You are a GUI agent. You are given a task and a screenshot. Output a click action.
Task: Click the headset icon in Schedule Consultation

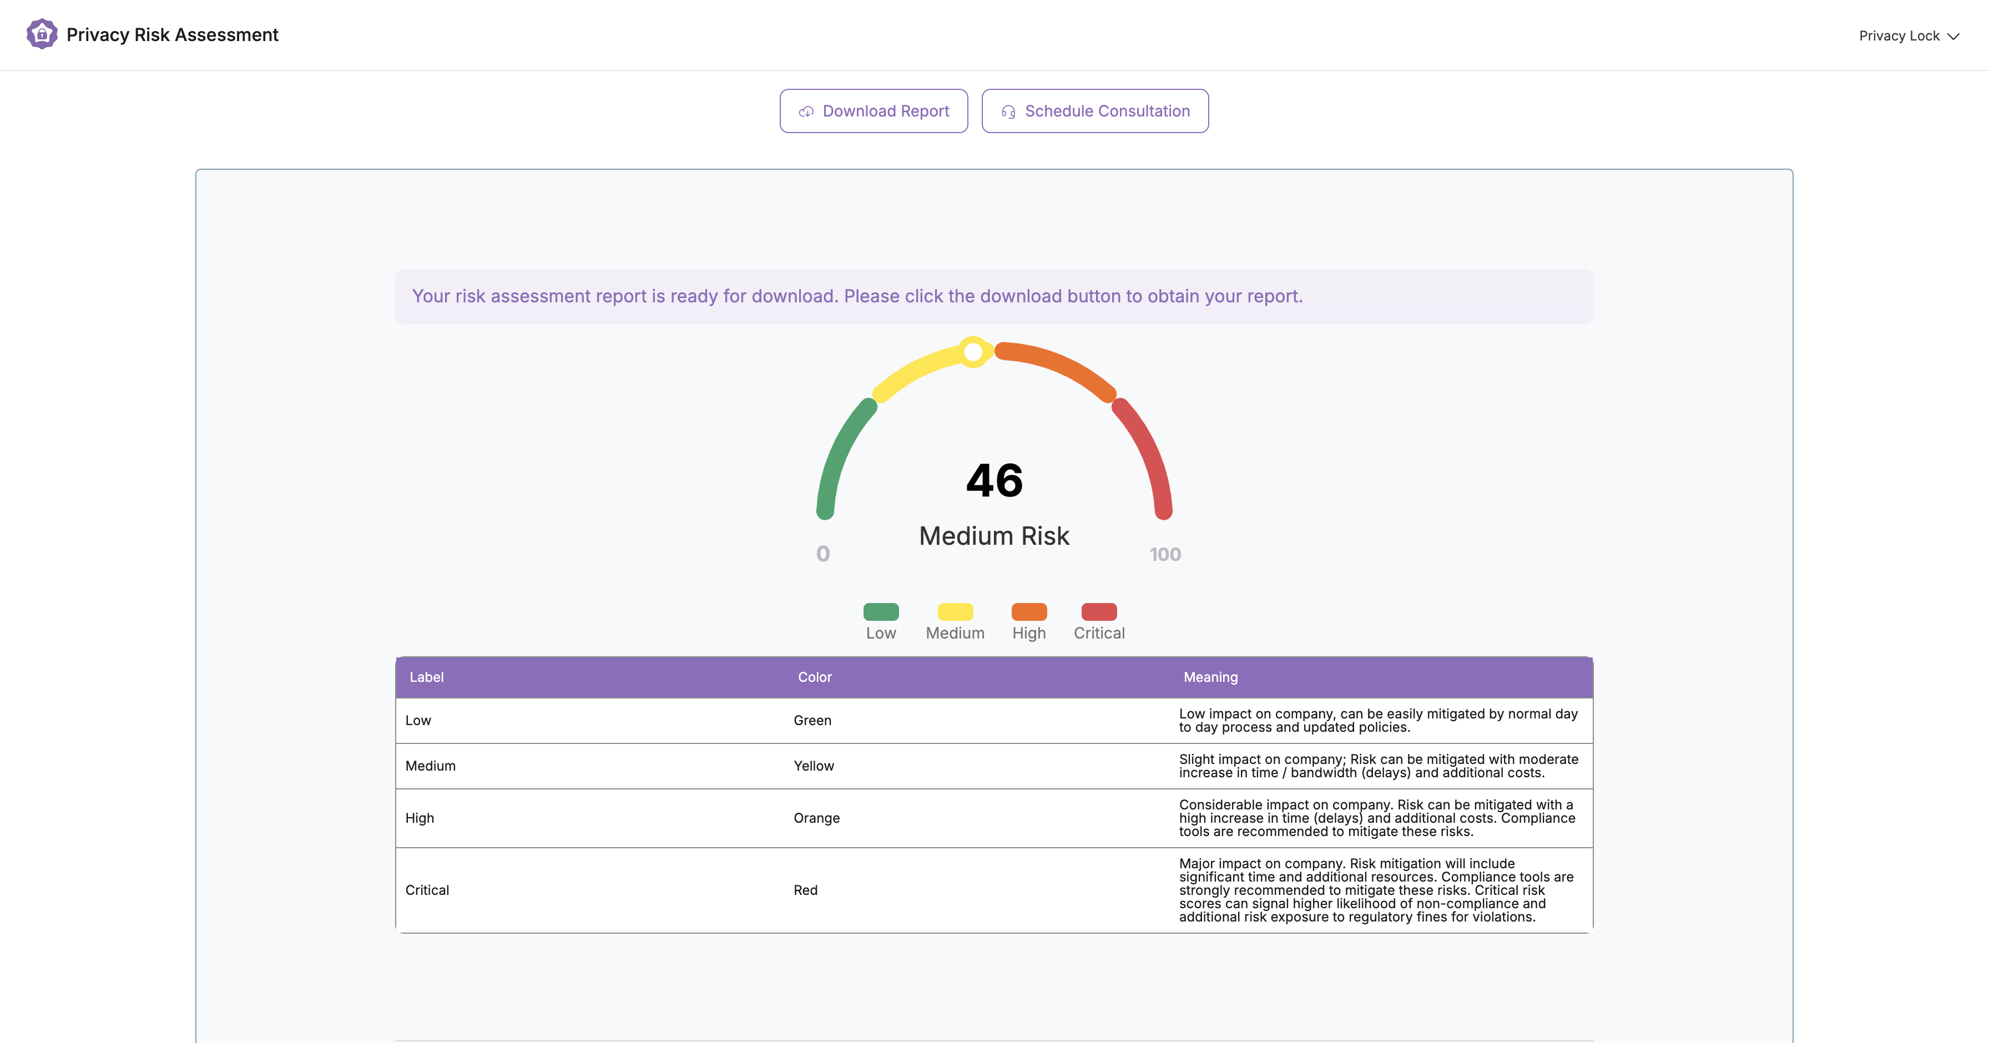[1008, 112]
